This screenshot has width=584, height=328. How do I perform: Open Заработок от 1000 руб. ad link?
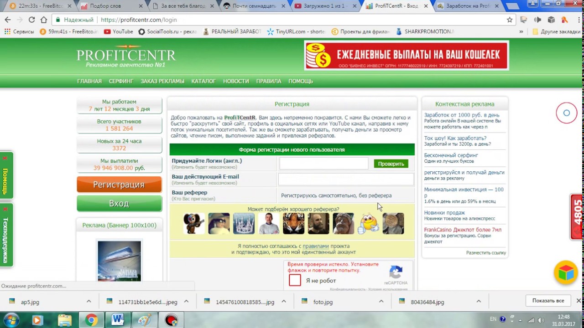coord(462,115)
